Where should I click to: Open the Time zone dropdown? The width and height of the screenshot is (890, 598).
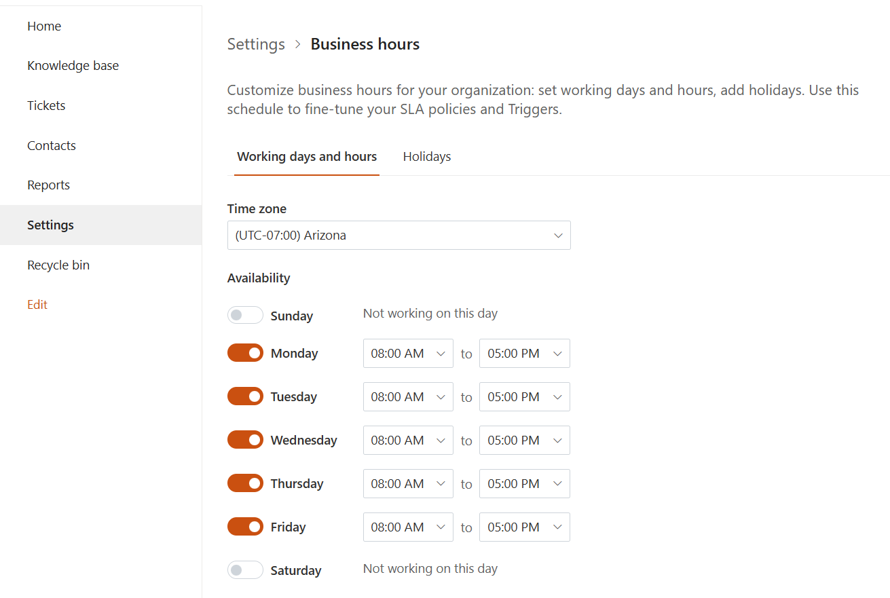398,236
